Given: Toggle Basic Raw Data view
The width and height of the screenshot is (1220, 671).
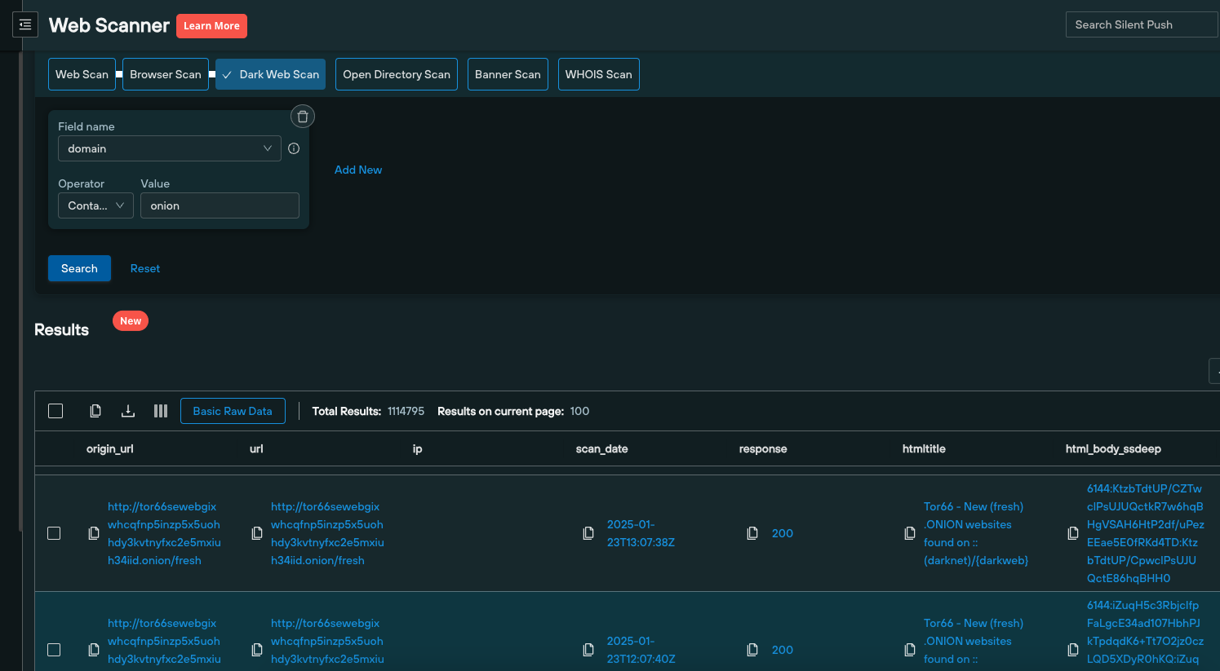Looking at the screenshot, I should [233, 411].
